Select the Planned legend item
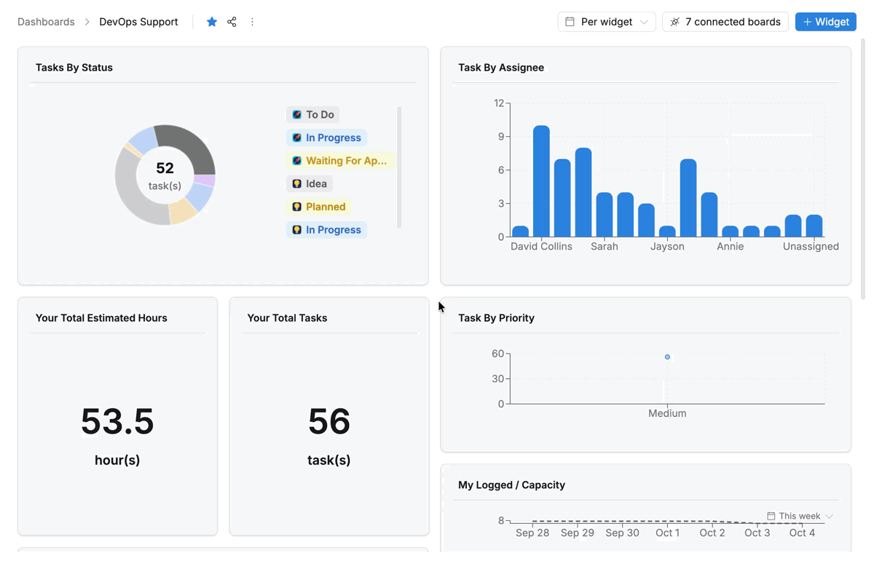This screenshot has height=561, width=874. coord(319,207)
